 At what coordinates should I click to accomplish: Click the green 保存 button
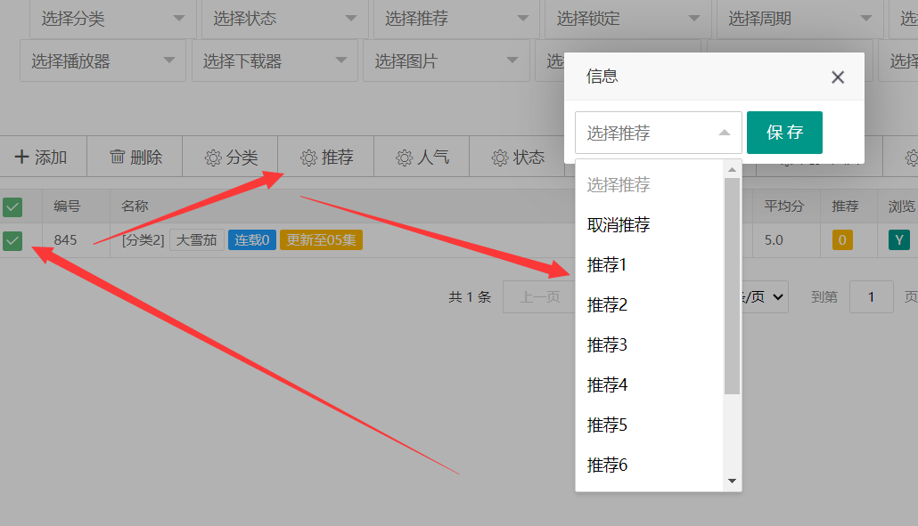[784, 133]
